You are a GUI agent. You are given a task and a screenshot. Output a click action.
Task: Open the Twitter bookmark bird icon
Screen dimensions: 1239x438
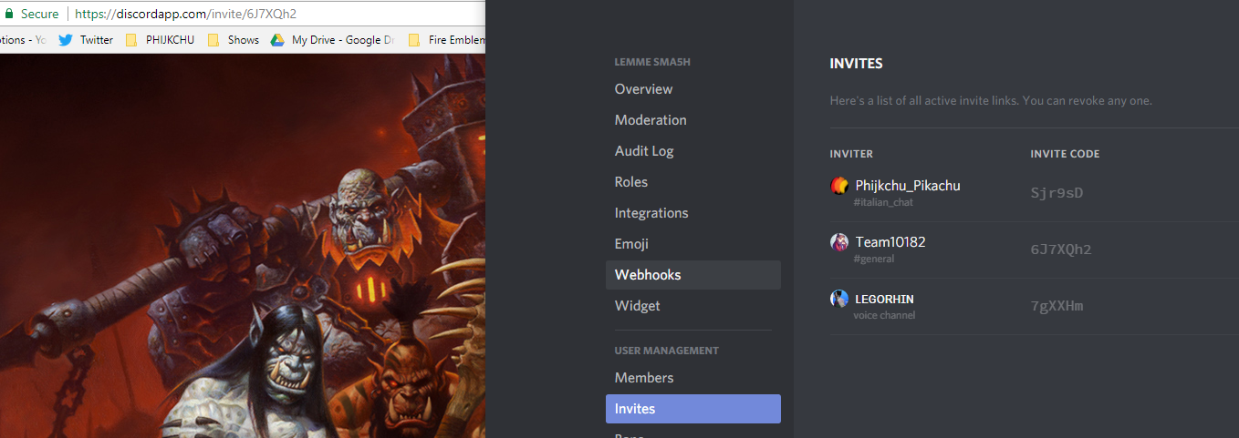66,40
